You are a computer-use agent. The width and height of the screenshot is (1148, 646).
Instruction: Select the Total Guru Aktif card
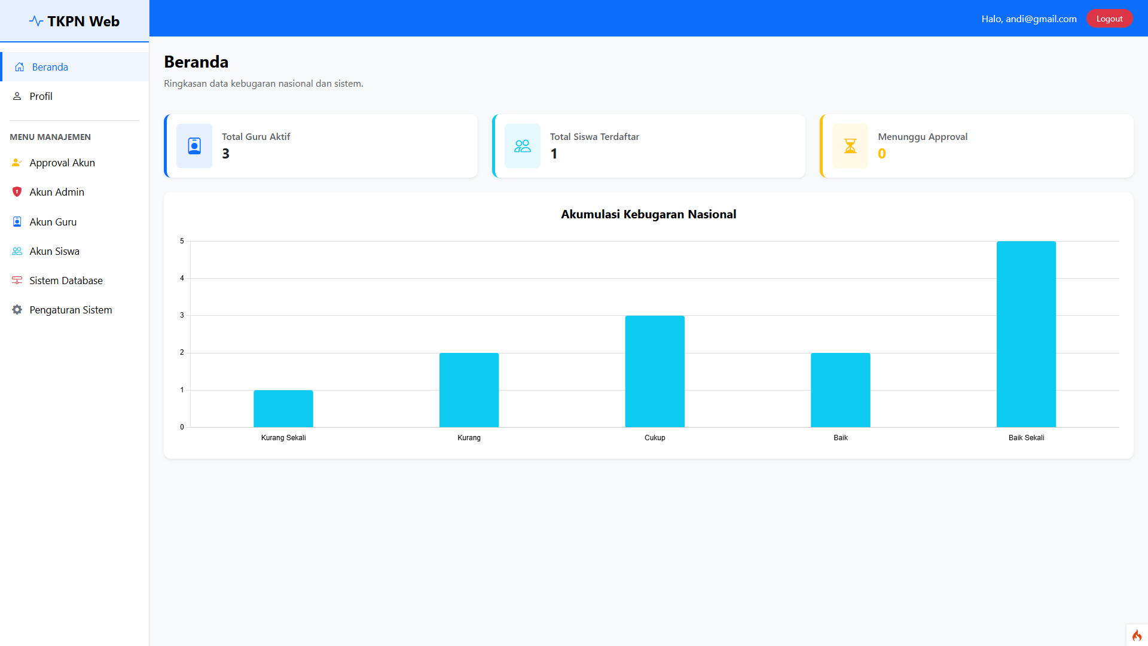point(321,146)
